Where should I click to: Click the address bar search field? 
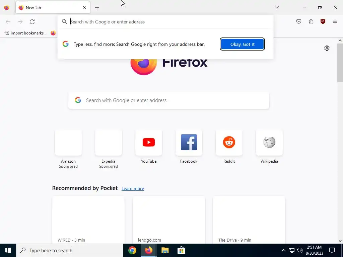coord(165,22)
